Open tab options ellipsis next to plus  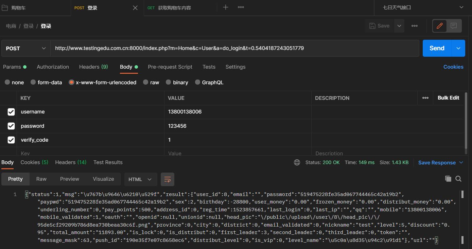[241, 7]
